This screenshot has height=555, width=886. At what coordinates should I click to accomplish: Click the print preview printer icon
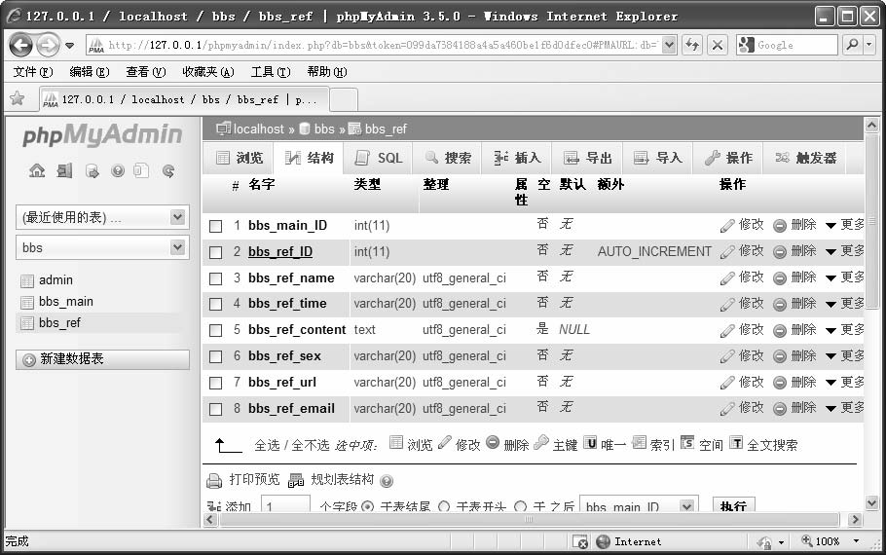tap(214, 480)
